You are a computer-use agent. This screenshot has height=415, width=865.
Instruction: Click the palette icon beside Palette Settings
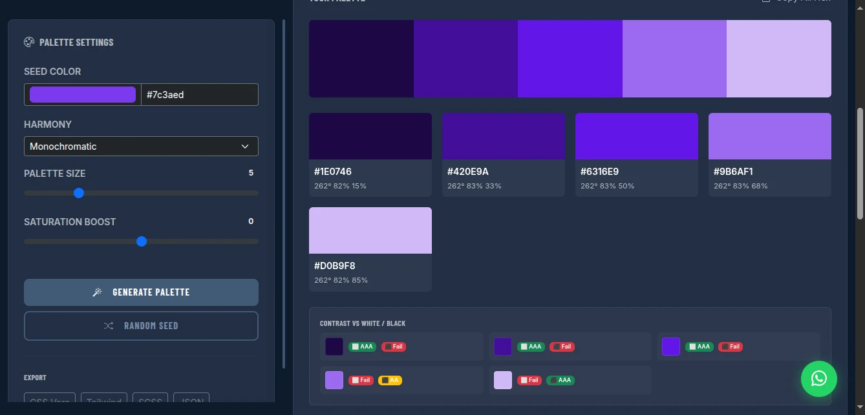(28, 43)
